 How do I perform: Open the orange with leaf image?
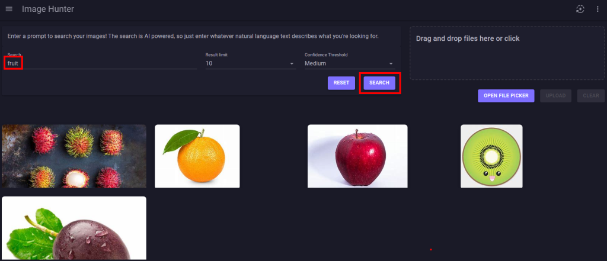pos(197,156)
